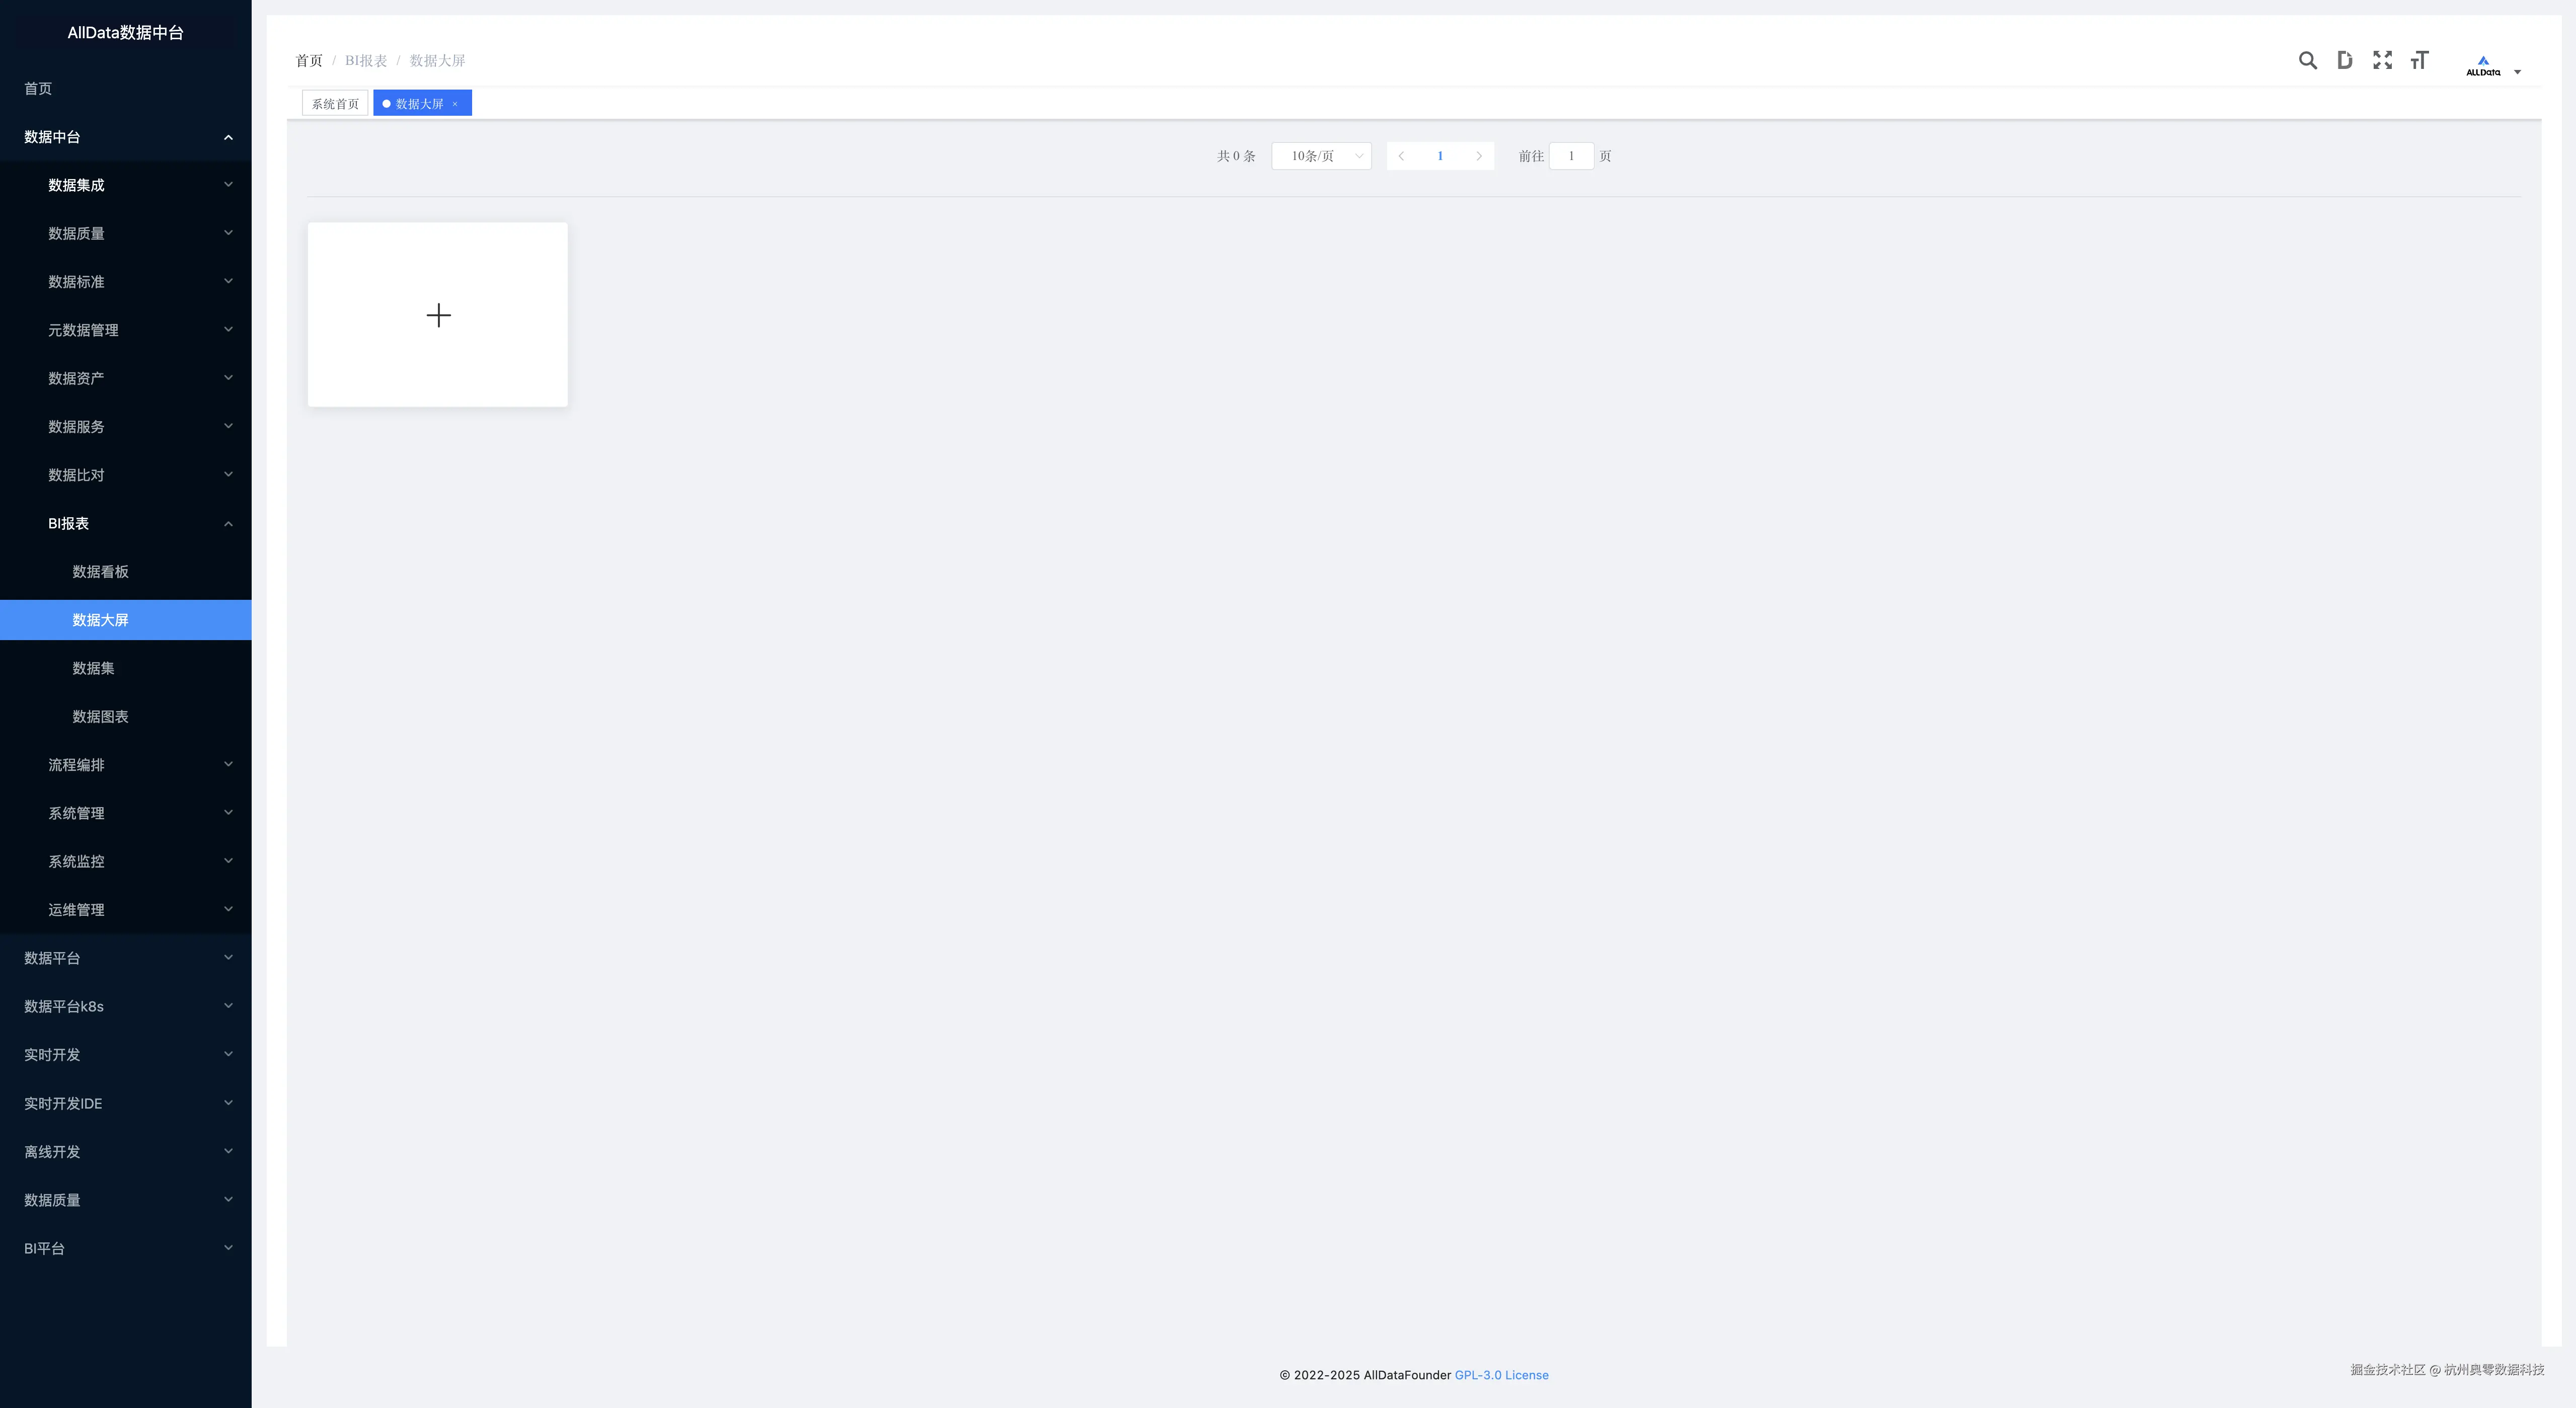Click the go-to page number field
This screenshot has width=2576, height=1408.
(1571, 156)
